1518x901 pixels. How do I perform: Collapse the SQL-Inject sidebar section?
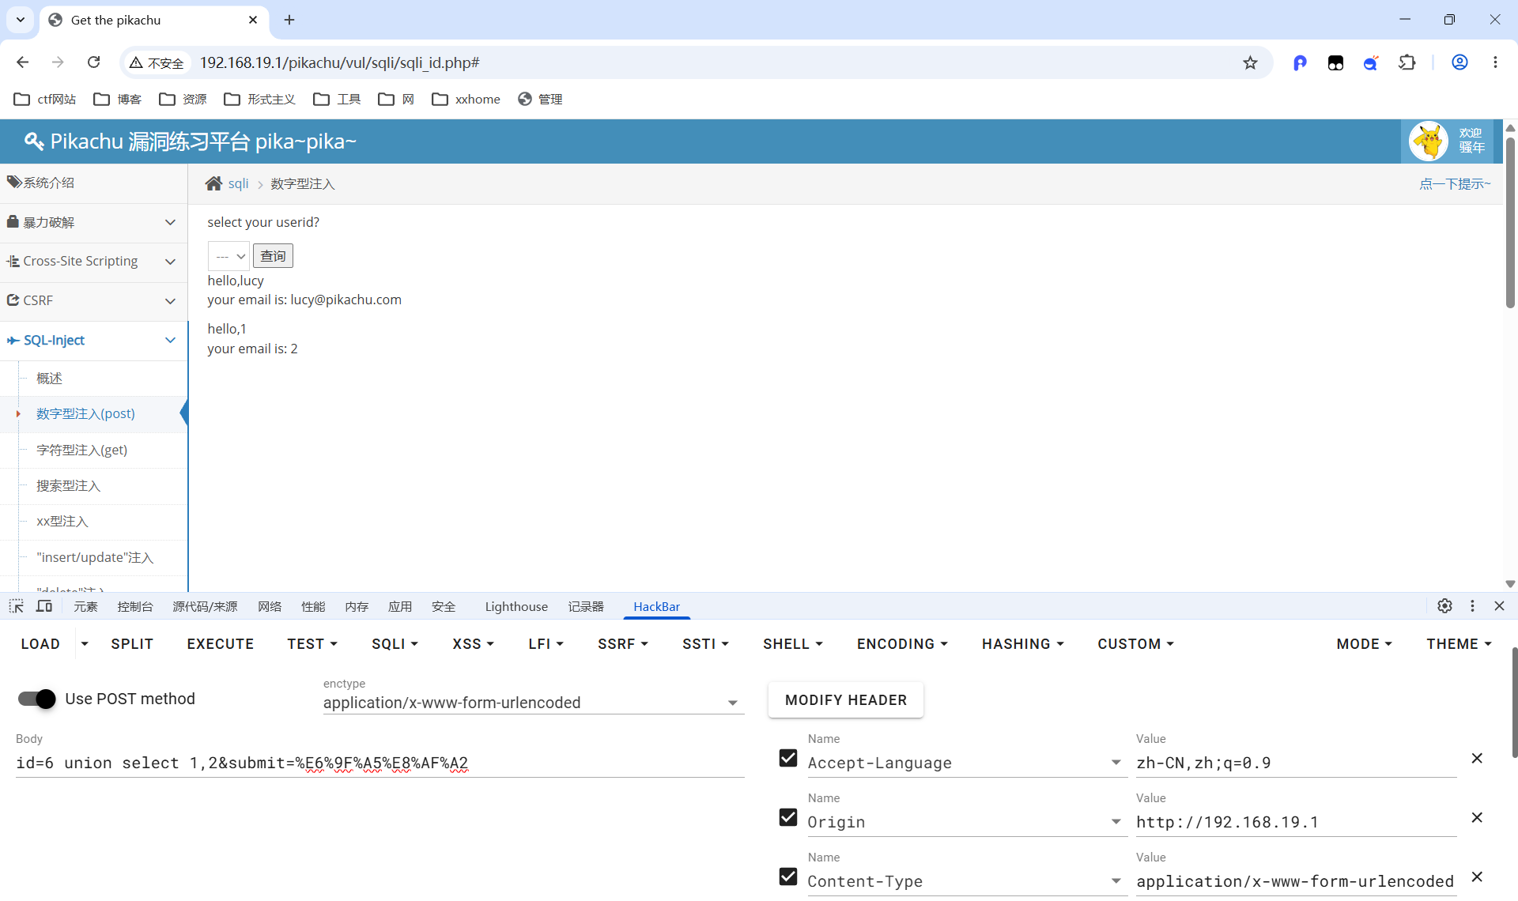coord(93,341)
